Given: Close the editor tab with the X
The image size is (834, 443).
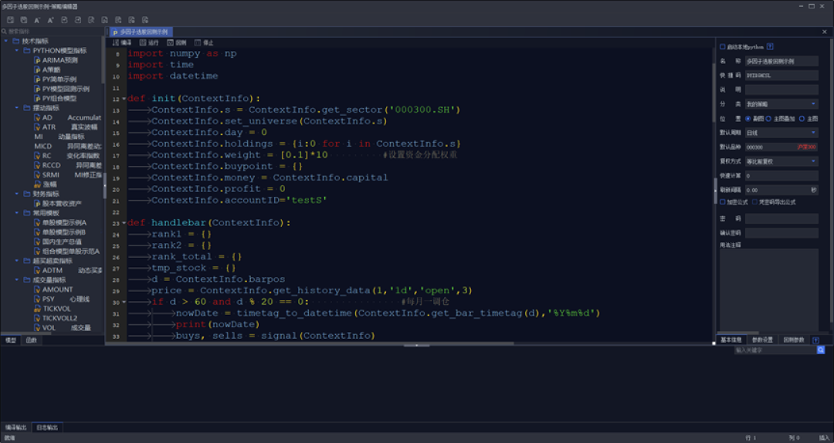Looking at the screenshot, I should tap(825, 32).
